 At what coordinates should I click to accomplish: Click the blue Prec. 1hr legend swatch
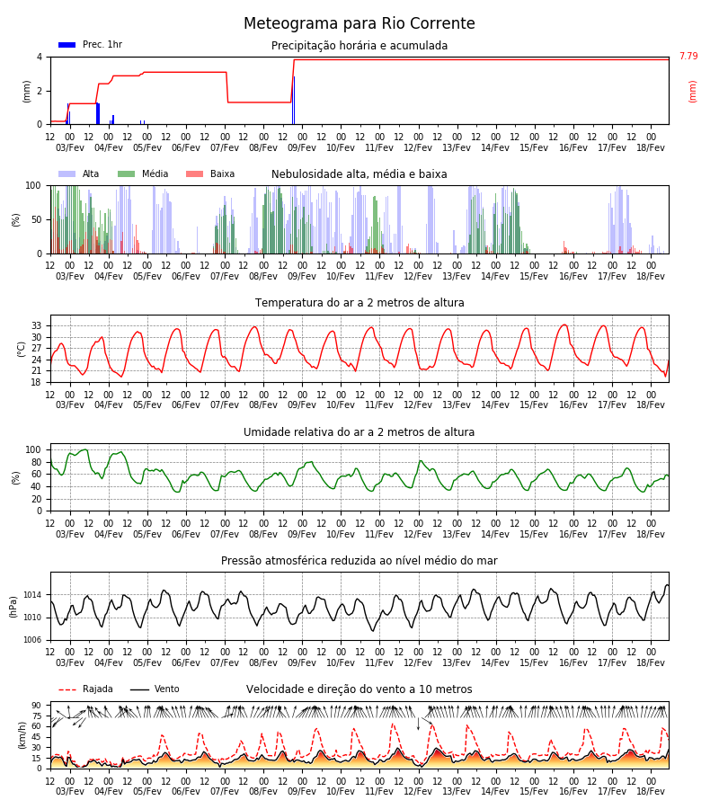pyautogui.click(x=67, y=45)
